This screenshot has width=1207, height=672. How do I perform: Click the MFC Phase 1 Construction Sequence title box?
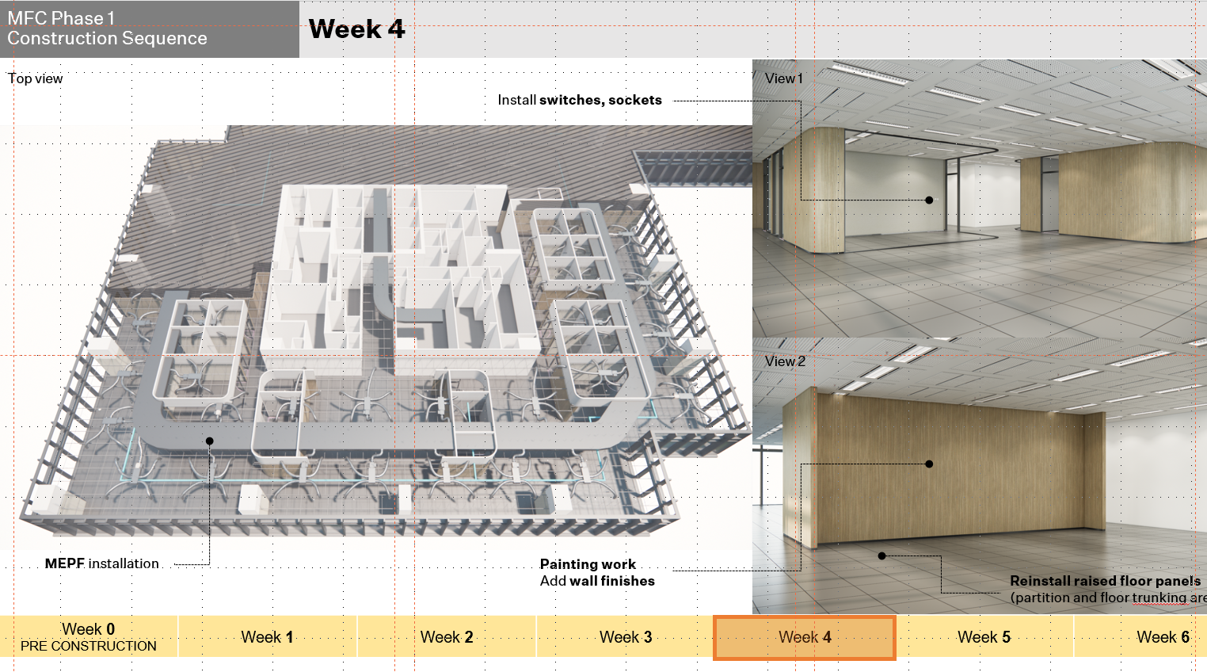pyautogui.click(x=149, y=29)
